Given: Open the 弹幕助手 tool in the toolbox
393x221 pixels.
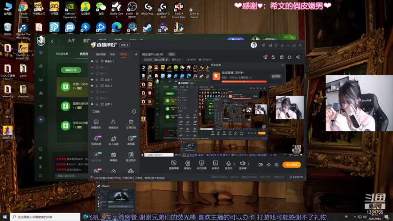Looking at the screenshot, I should click(x=96, y=124).
